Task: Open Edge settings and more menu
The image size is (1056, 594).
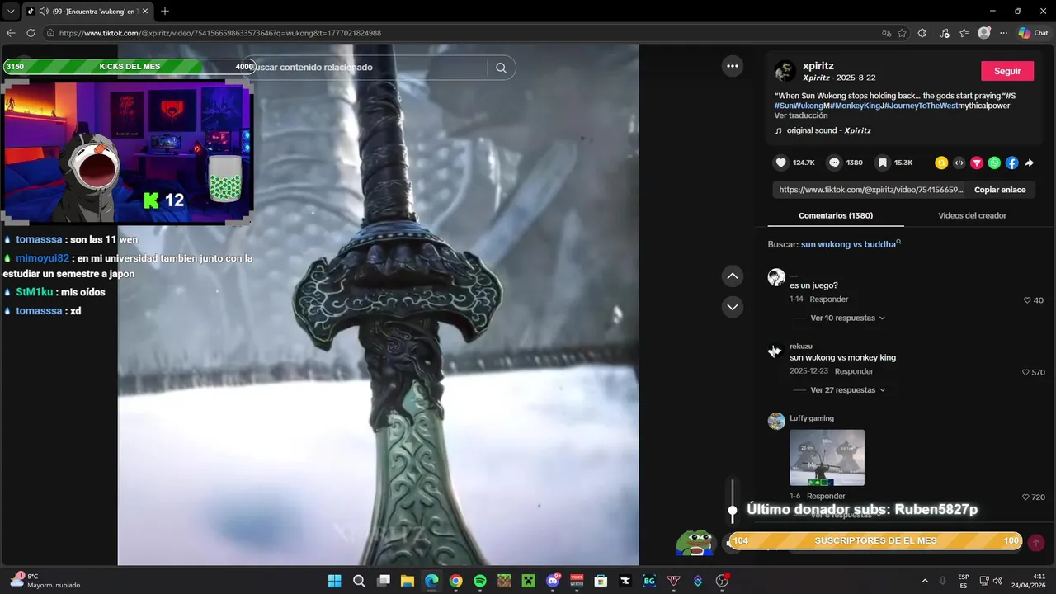Action: click(x=1003, y=33)
